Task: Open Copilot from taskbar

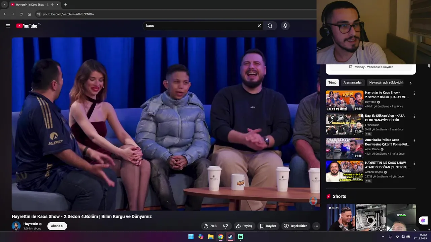Action: point(201,237)
